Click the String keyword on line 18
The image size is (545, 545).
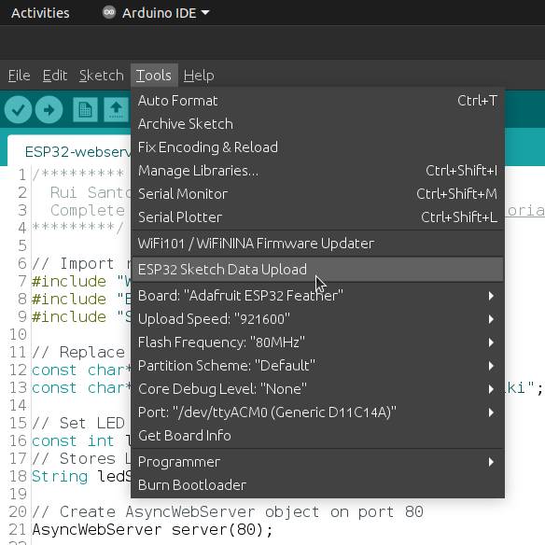tap(60, 476)
